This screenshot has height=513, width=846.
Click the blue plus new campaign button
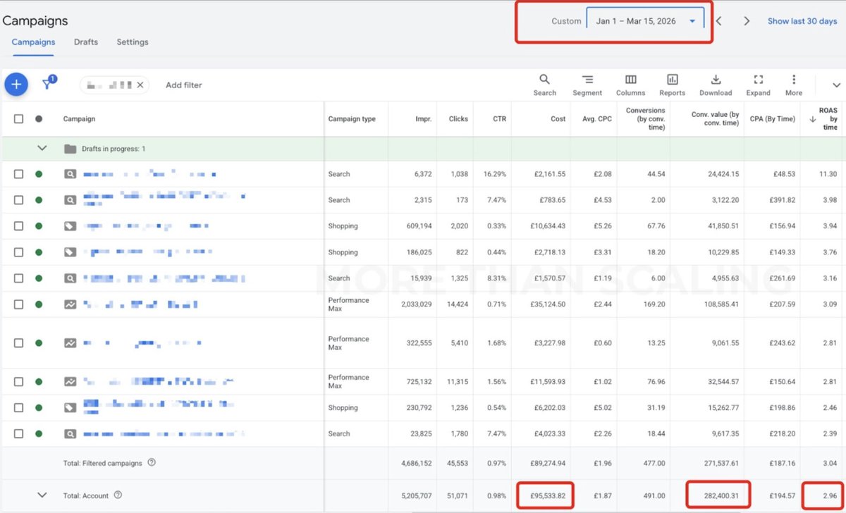[x=16, y=85]
